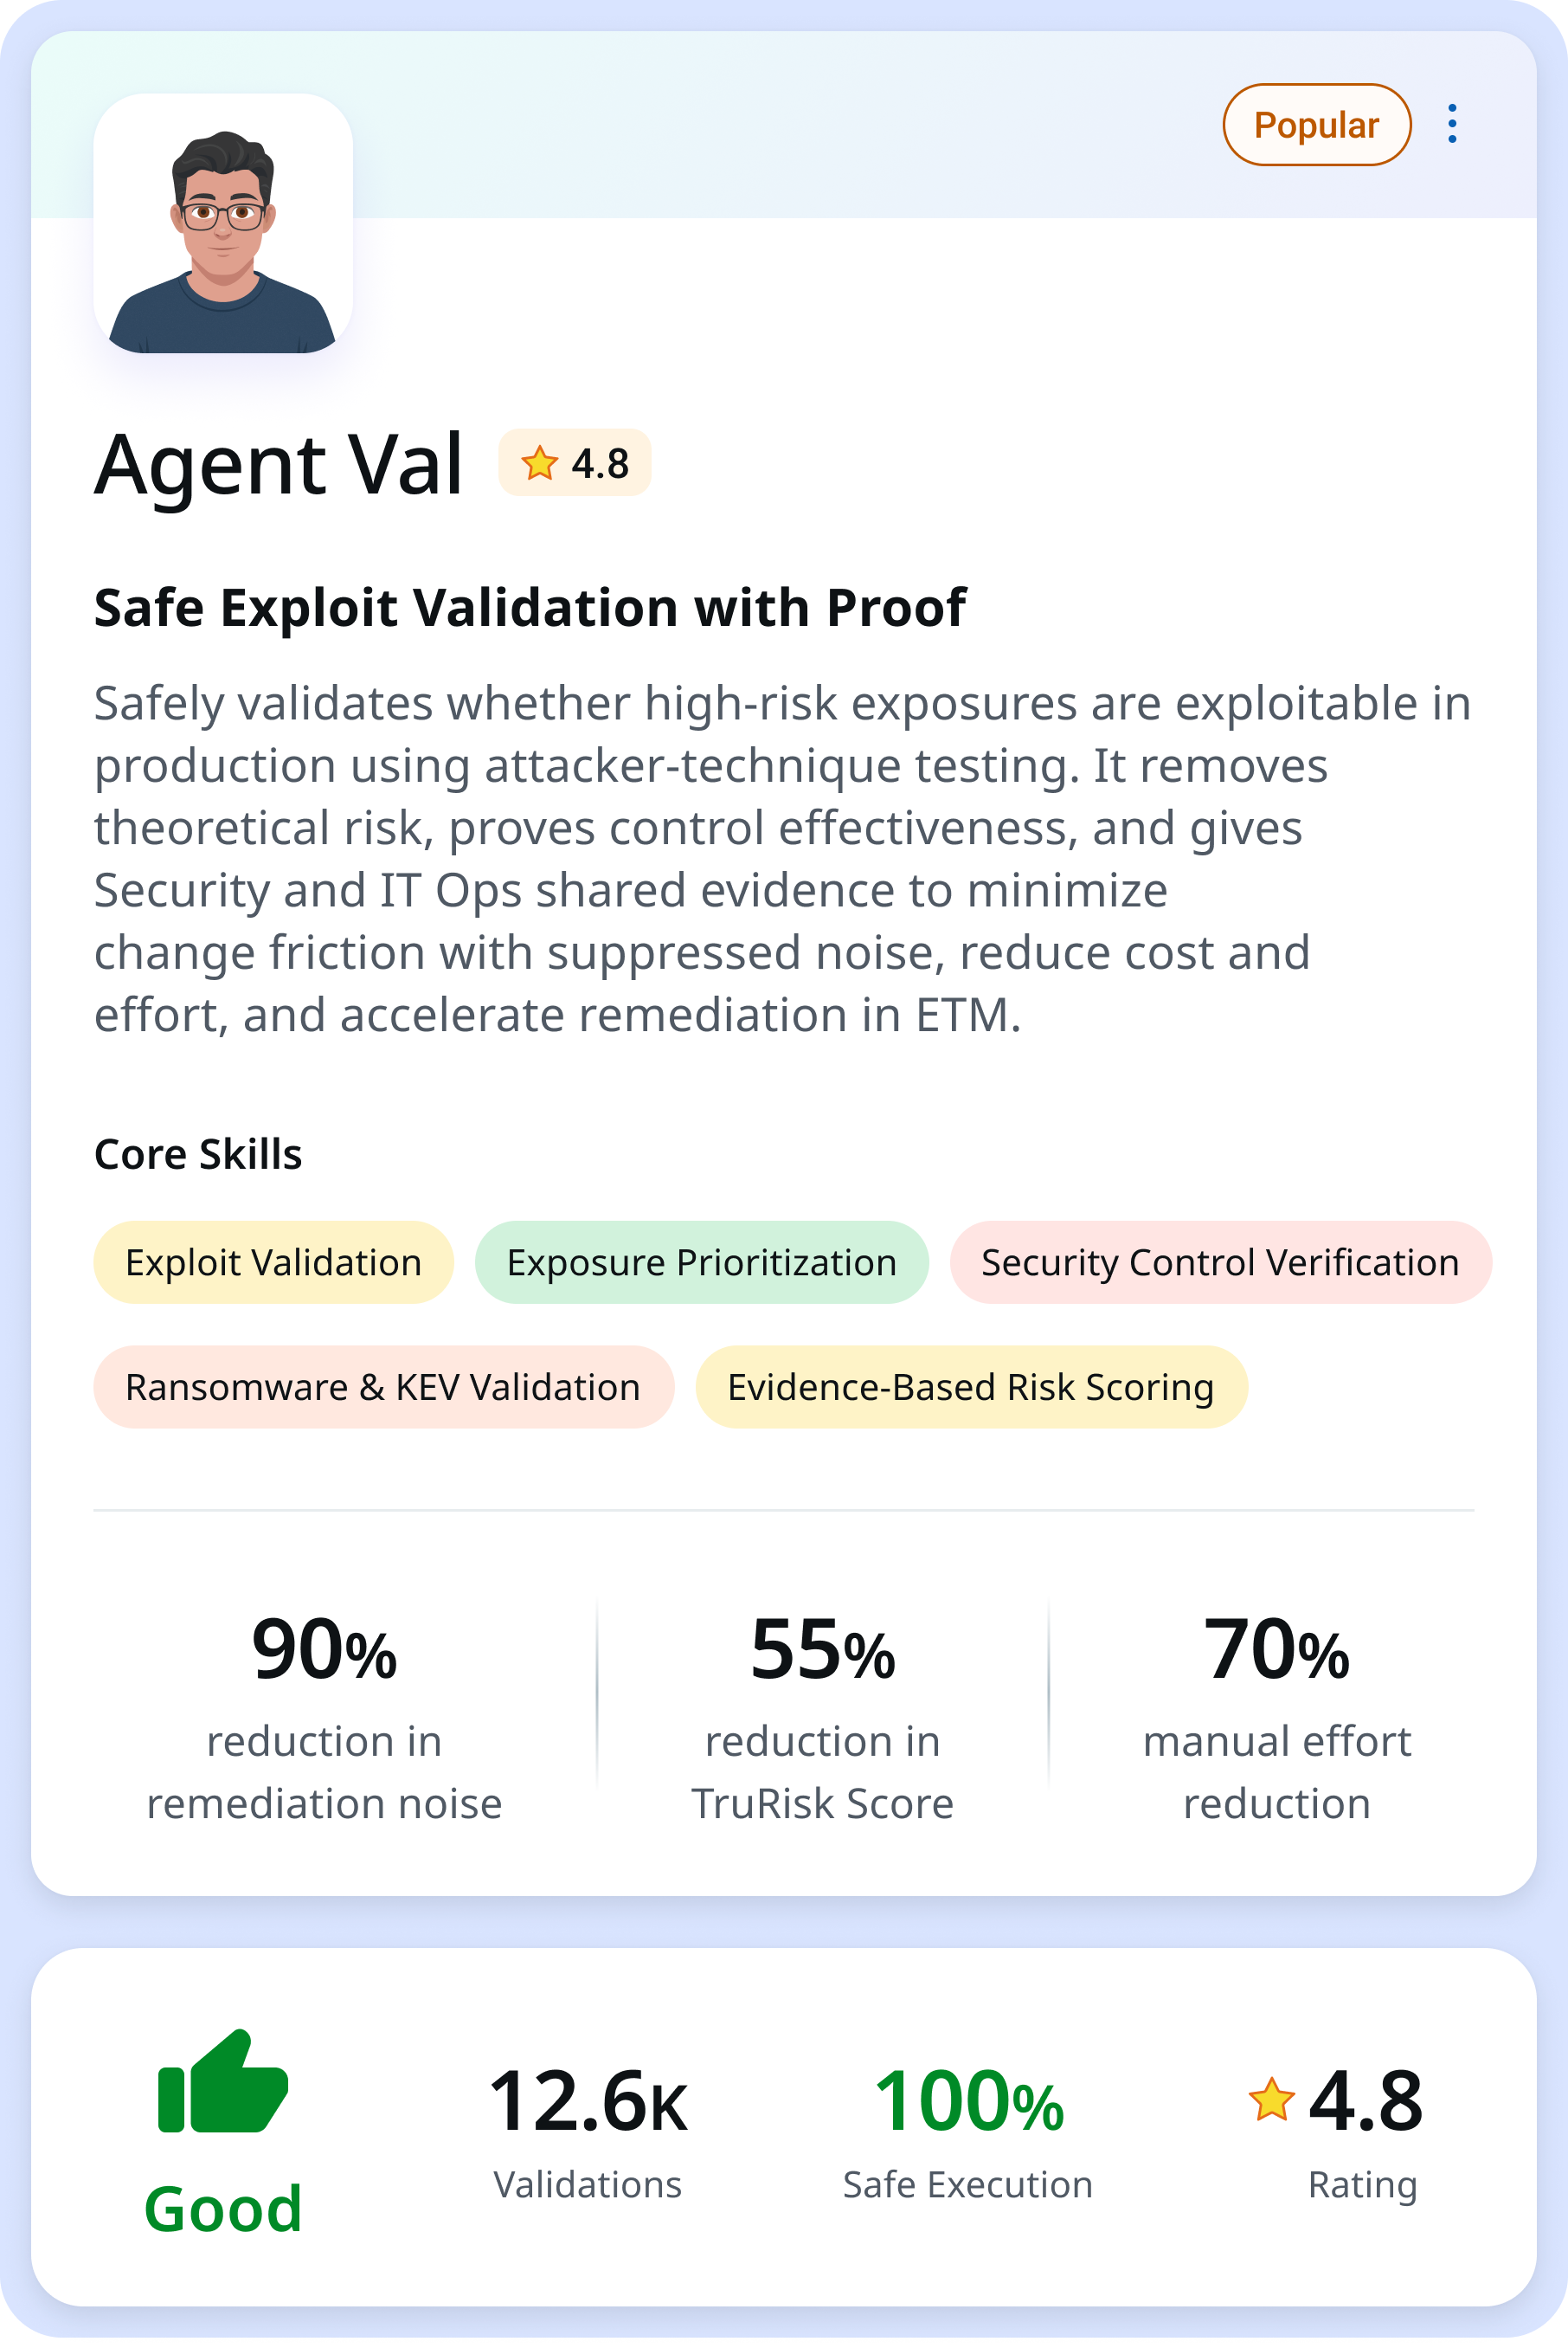Click the Popular badge
This screenshot has height=2348, width=1568.
pos(1316,125)
